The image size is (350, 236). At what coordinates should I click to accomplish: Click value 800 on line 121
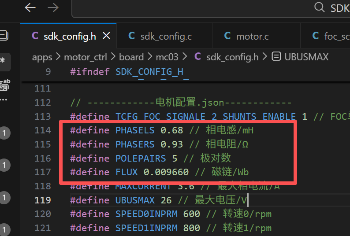pos(191,228)
